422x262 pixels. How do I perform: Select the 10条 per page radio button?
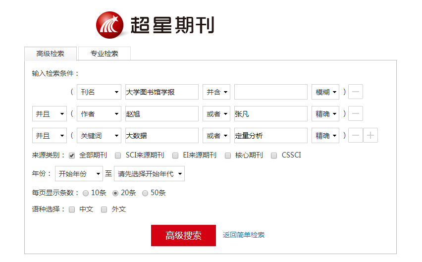(x=86, y=193)
